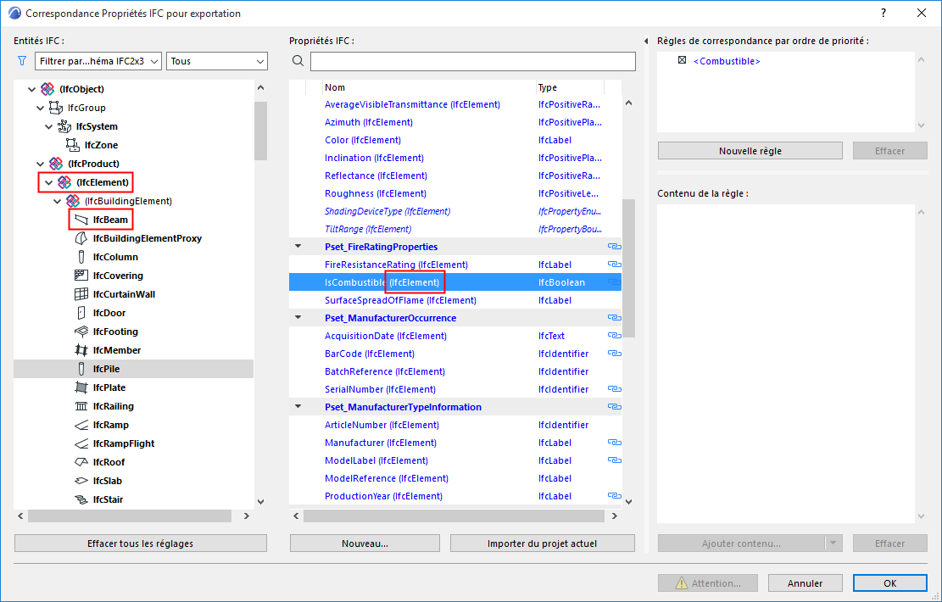Click link icon on ProductionYear row

(x=614, y=496)
